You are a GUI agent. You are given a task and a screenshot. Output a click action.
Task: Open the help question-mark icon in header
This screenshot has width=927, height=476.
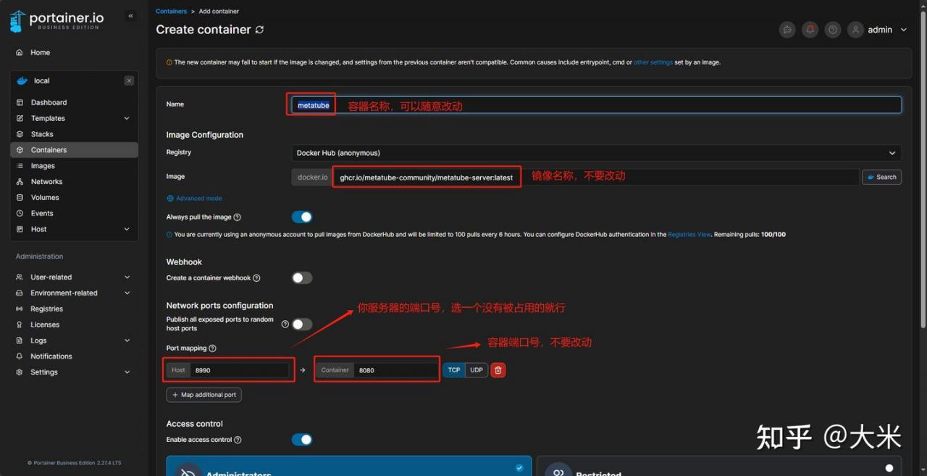(833, 30)
